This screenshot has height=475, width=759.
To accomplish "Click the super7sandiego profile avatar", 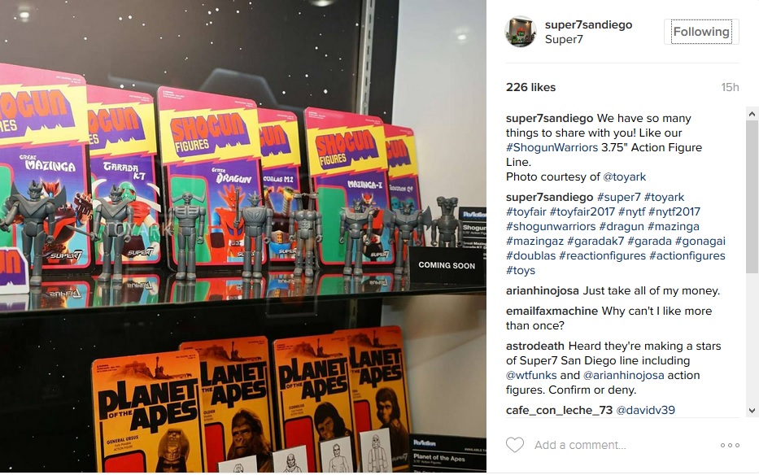I will pos(521,32).
